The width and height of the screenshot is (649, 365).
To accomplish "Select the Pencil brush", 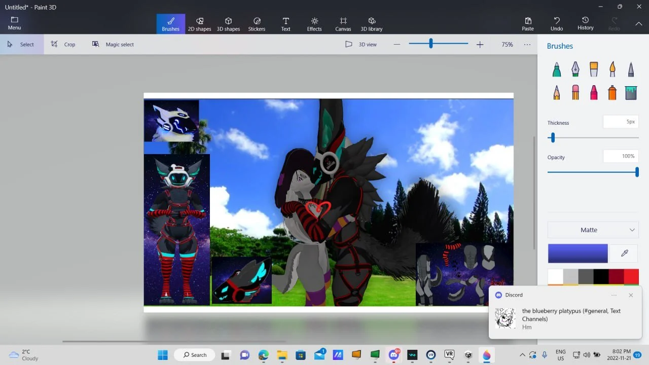I will click(x=557, y=92).
